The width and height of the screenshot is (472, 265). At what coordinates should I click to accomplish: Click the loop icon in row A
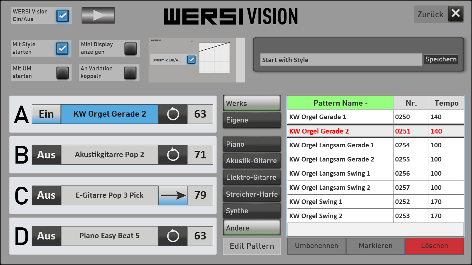coord(173,114)
